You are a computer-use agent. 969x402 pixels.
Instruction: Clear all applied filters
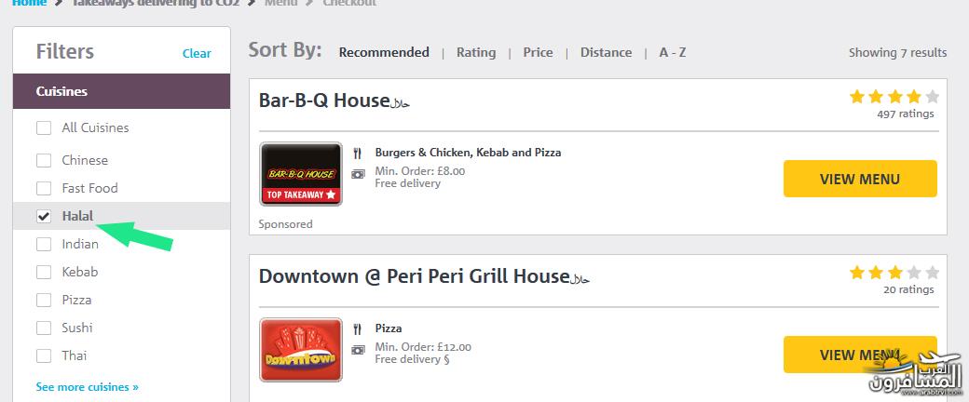[x=197, y=54]
